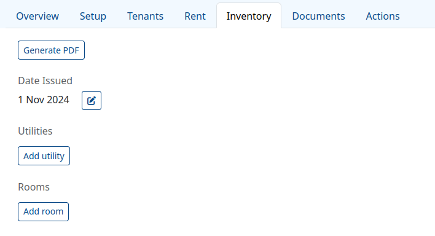Open the Documents tab

point(318,16)
